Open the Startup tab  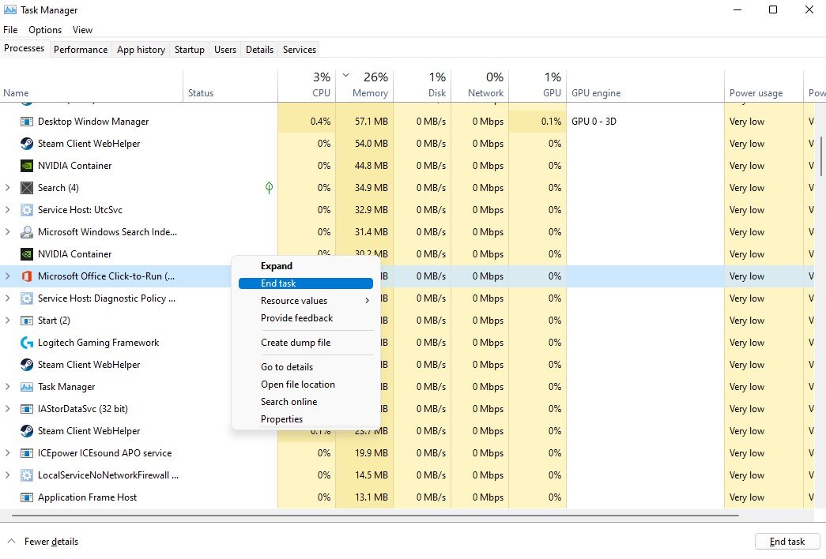[x=189, y=49]
